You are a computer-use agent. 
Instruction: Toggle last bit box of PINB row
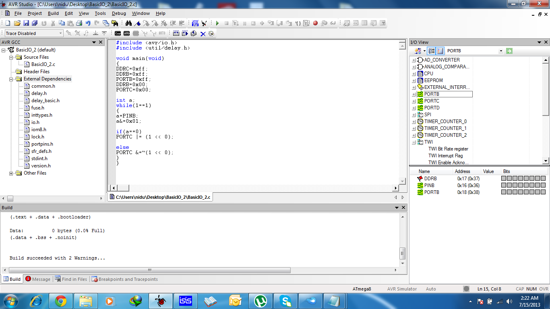544,185
